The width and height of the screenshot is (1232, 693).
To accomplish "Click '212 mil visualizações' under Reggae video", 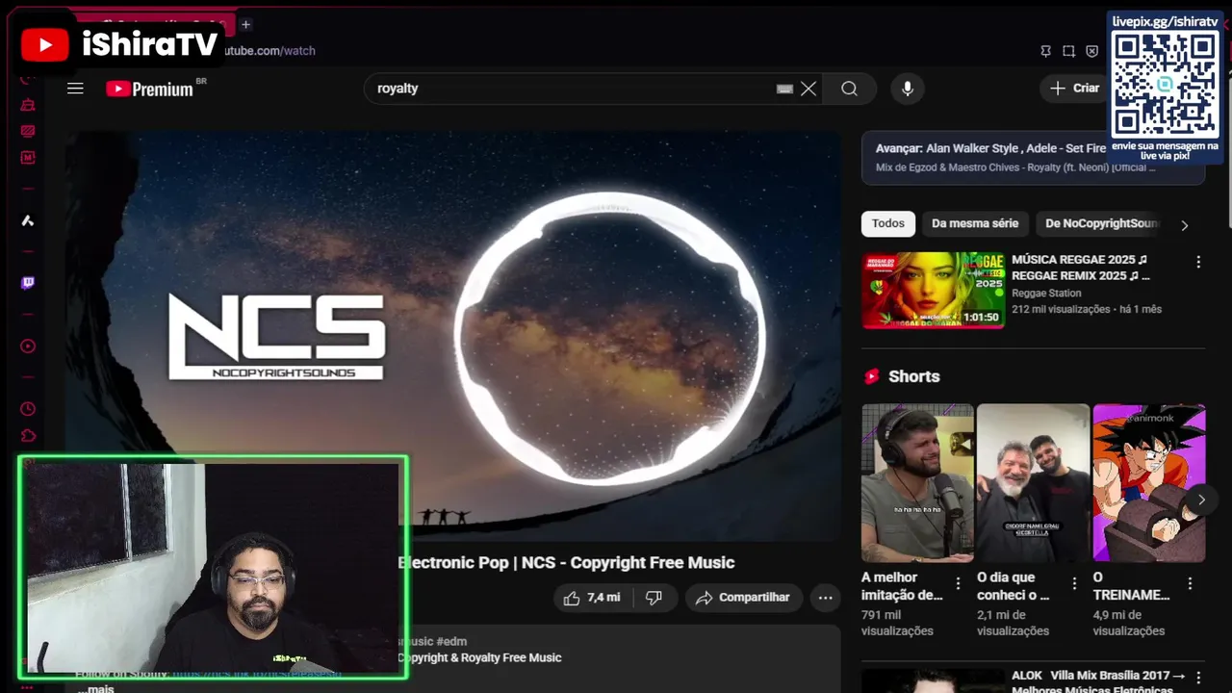I will click(x=1061, y=310).
